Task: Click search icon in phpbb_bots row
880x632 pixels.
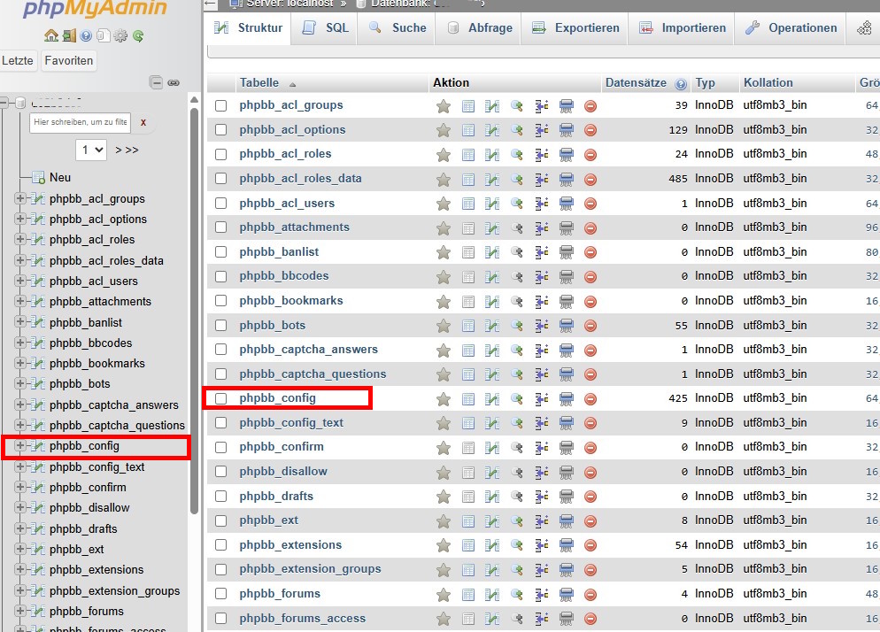Action: pos(517,326)
